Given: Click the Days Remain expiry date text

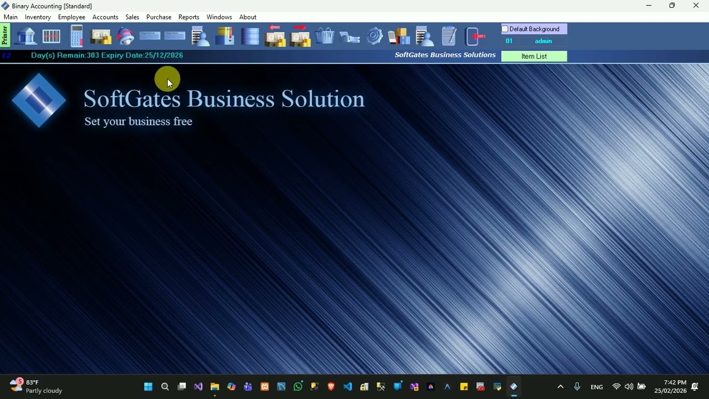Looking at the screenshot, I should [x=107, y=55].
